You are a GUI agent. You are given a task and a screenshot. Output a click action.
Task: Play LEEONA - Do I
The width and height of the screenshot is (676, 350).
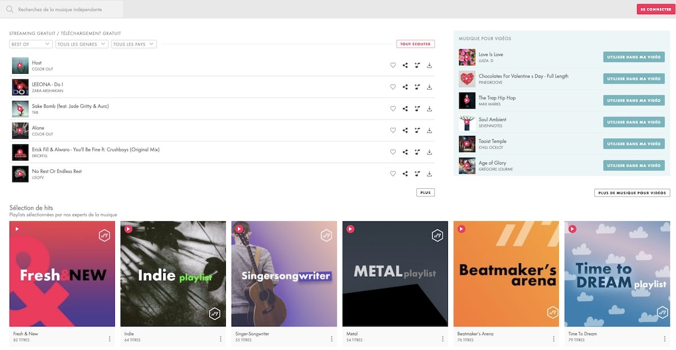[20, 87]
